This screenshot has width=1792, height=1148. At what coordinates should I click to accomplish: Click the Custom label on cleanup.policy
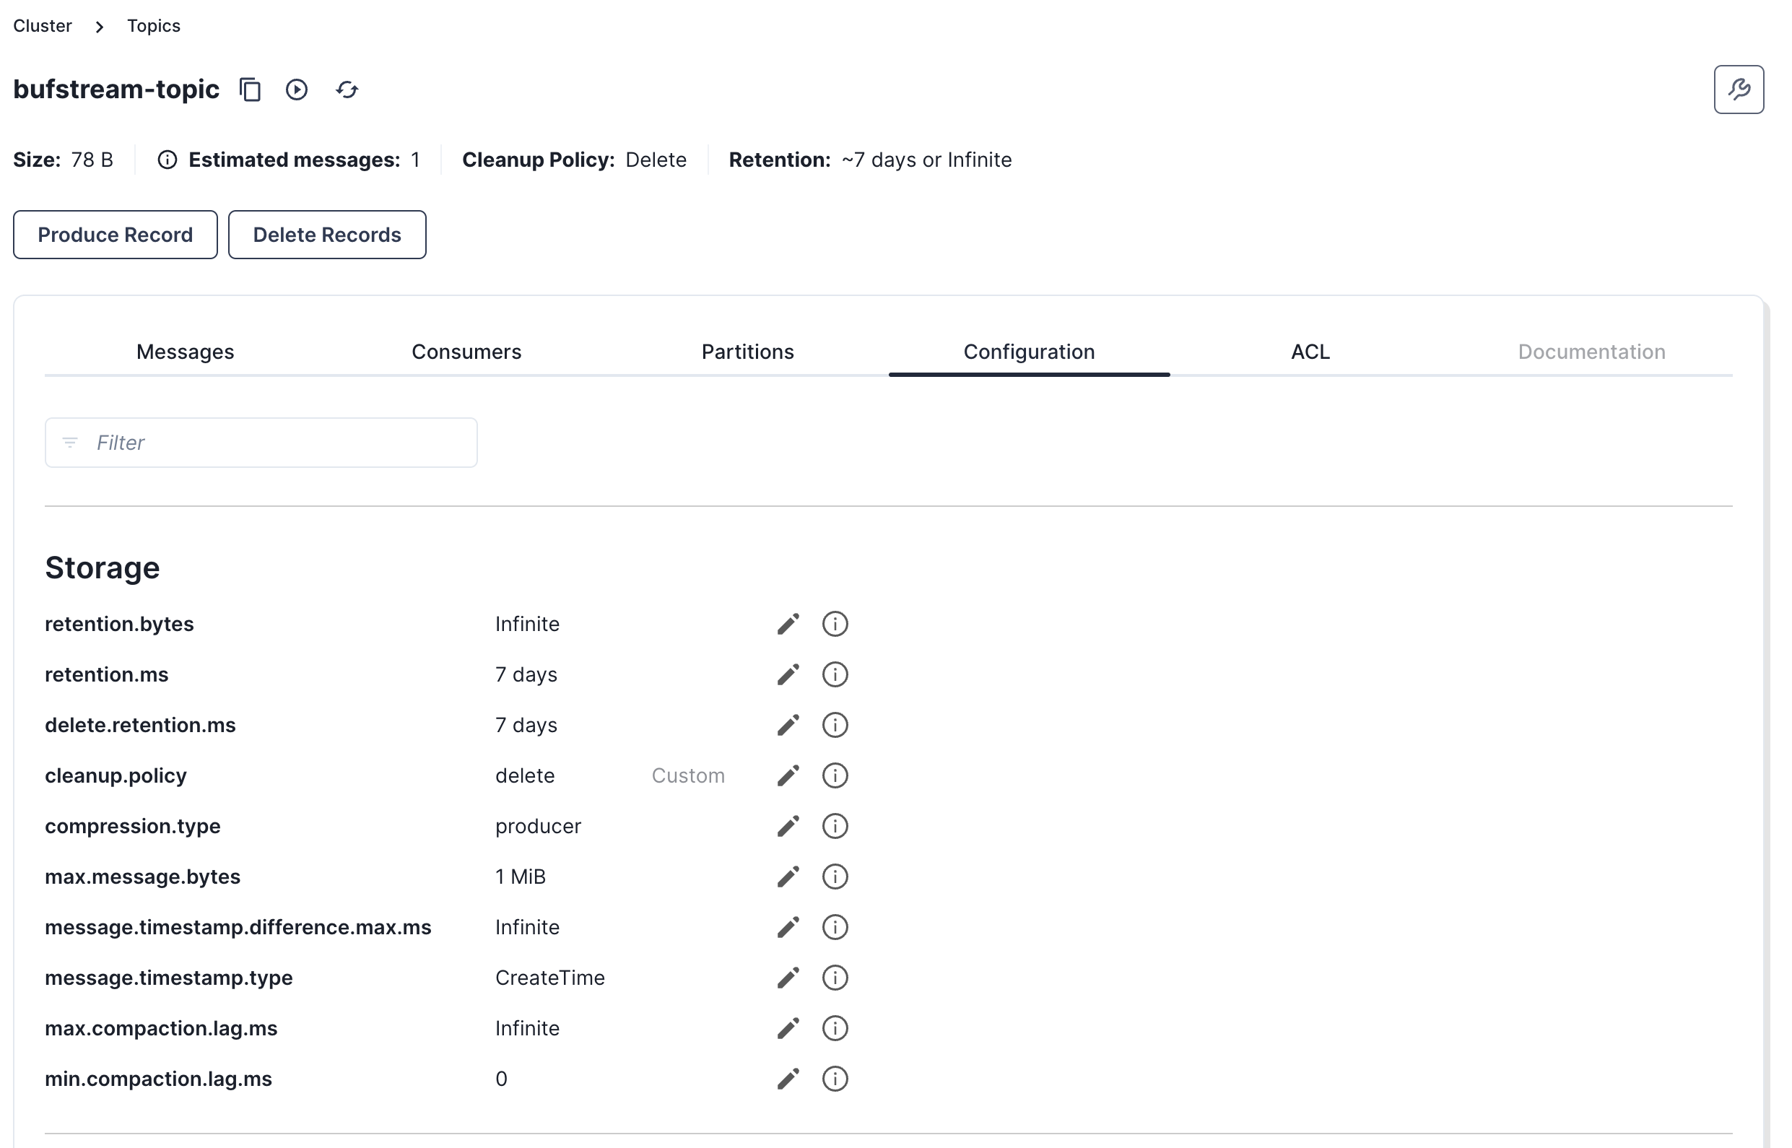click(x=688, y=775)
